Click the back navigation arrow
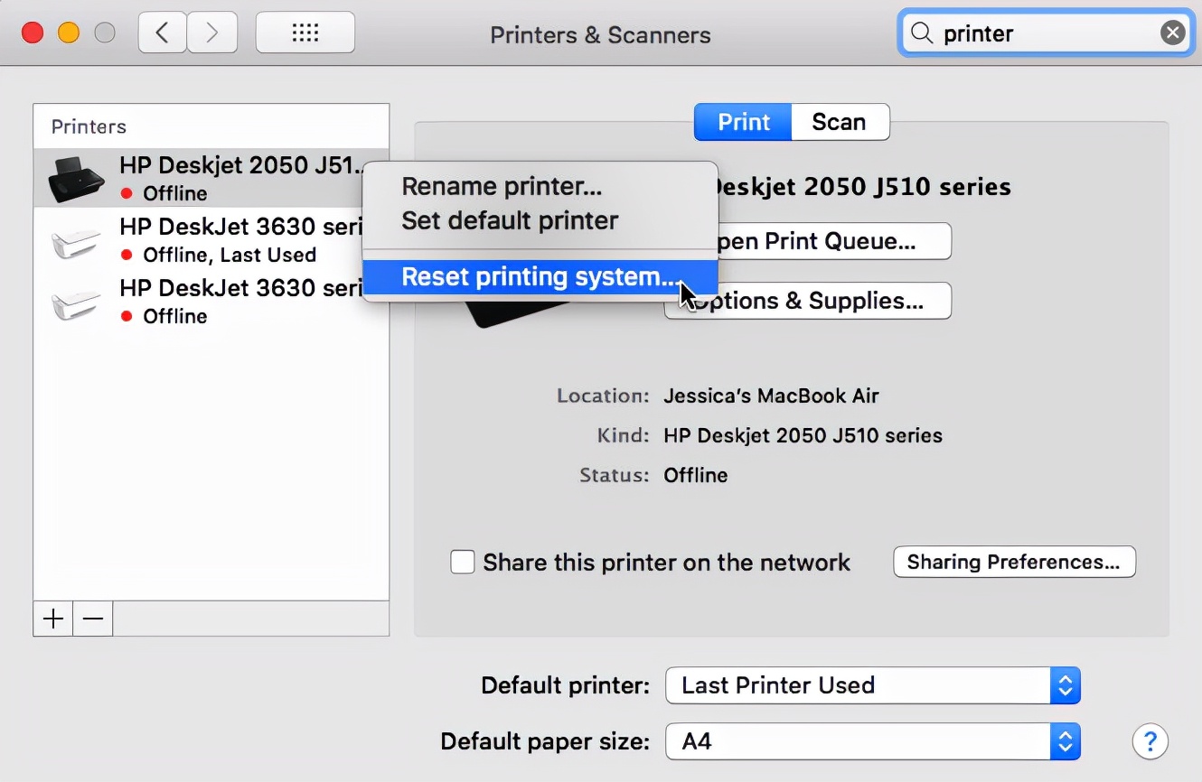 tap(163, 33)
